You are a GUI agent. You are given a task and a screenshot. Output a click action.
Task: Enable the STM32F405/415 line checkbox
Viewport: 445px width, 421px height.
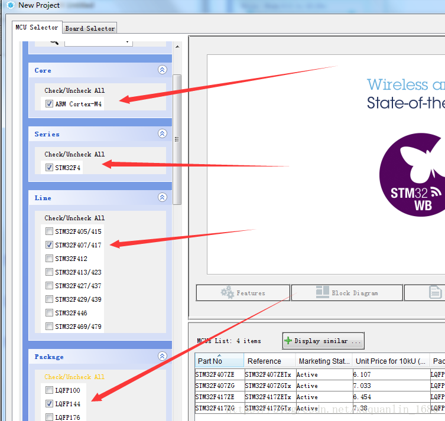pyautogui.click(x=49, y=231)
